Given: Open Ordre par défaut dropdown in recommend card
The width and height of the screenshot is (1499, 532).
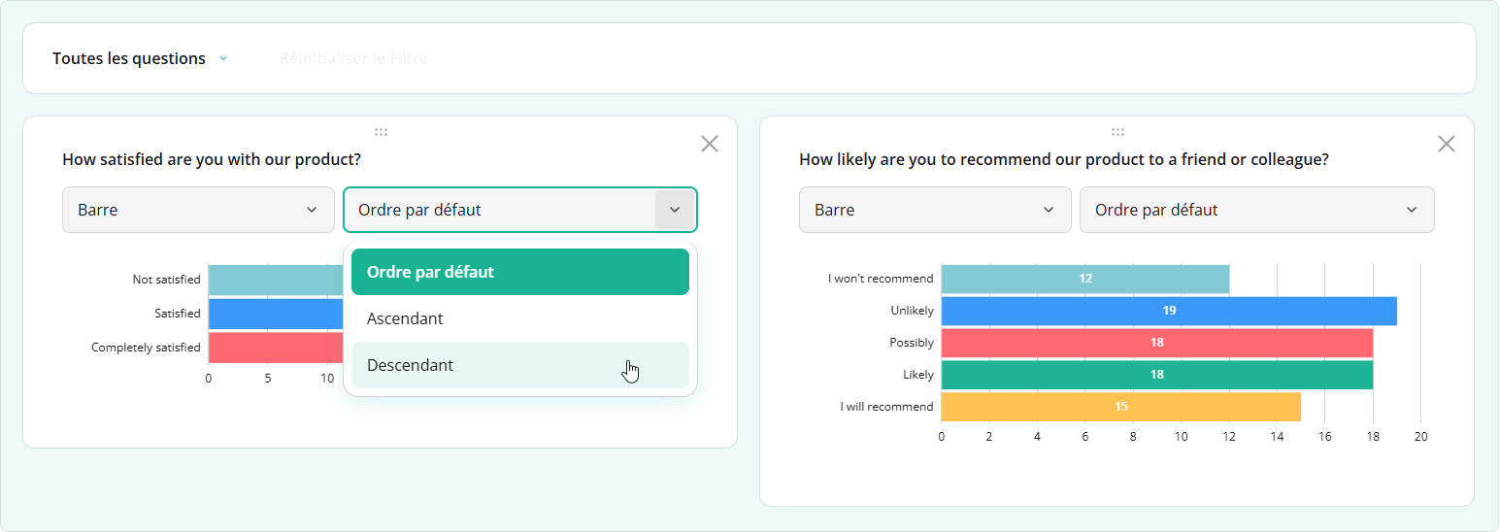Looking at the screenshot, I should pos(1257,210).
